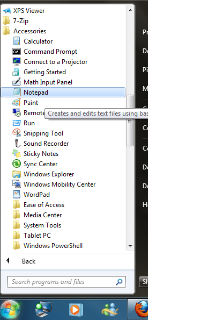The width and height of the screenshot is (201, 320).
Task: Launch the Sync Center icon
Action: (x=17, y=163)
